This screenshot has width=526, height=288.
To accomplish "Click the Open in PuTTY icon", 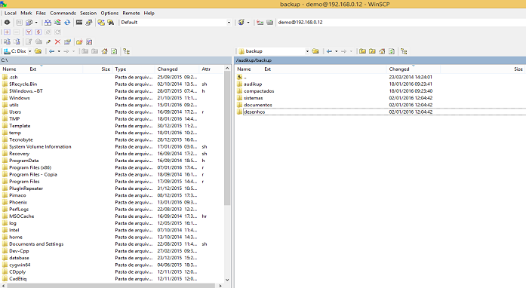I will click(89, 23).
